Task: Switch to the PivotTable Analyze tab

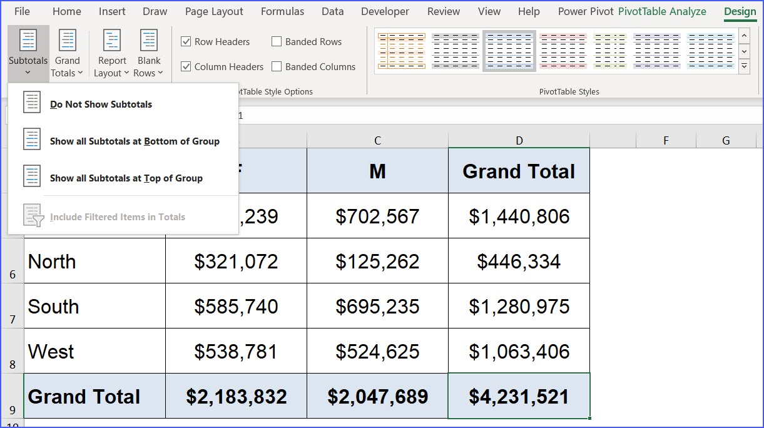Action: 662,11
